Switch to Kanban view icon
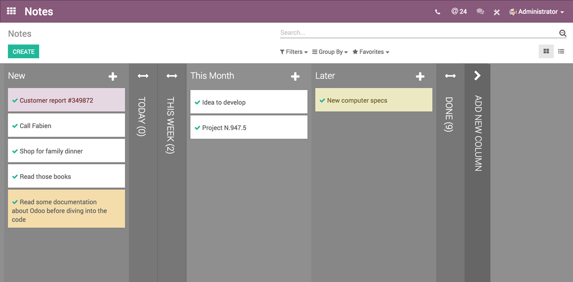573x282 pixels. point(546,52)
